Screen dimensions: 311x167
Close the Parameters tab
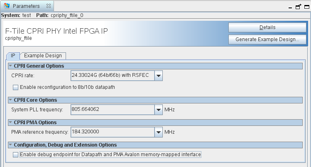click(x=48, y=6)
